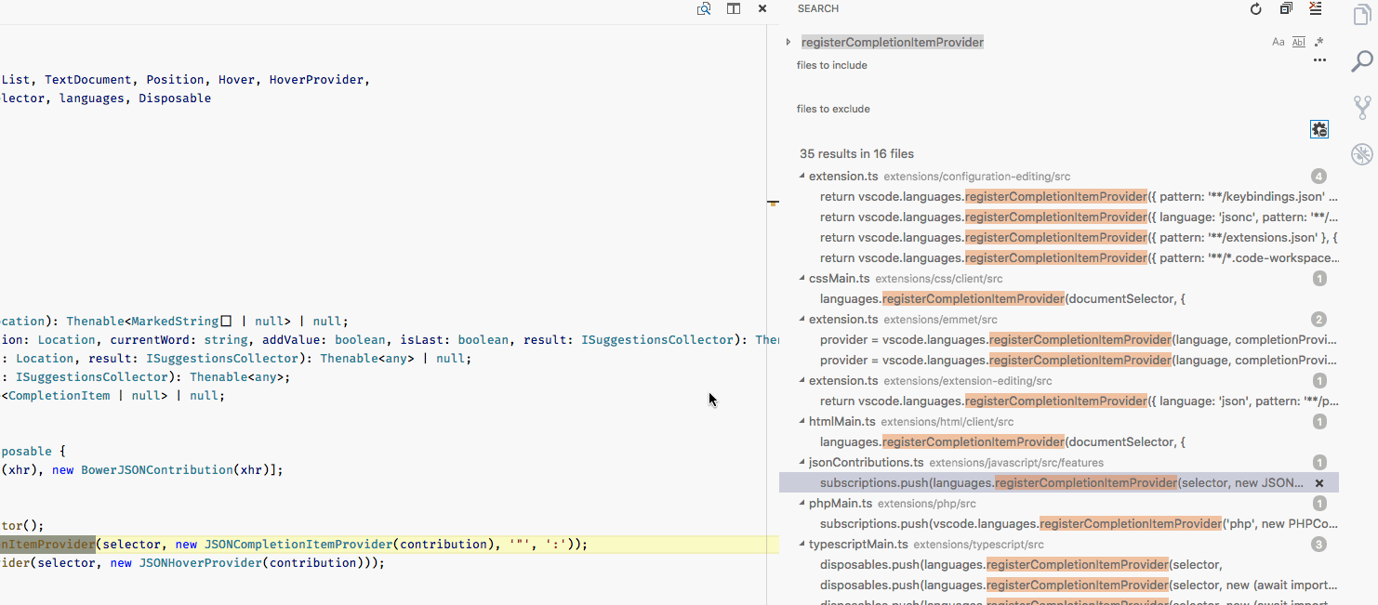The width and height of the screenshot is (1378, 605).
Task: Collapse the cssMain.ts result group
Action: [x=802, y=278]
